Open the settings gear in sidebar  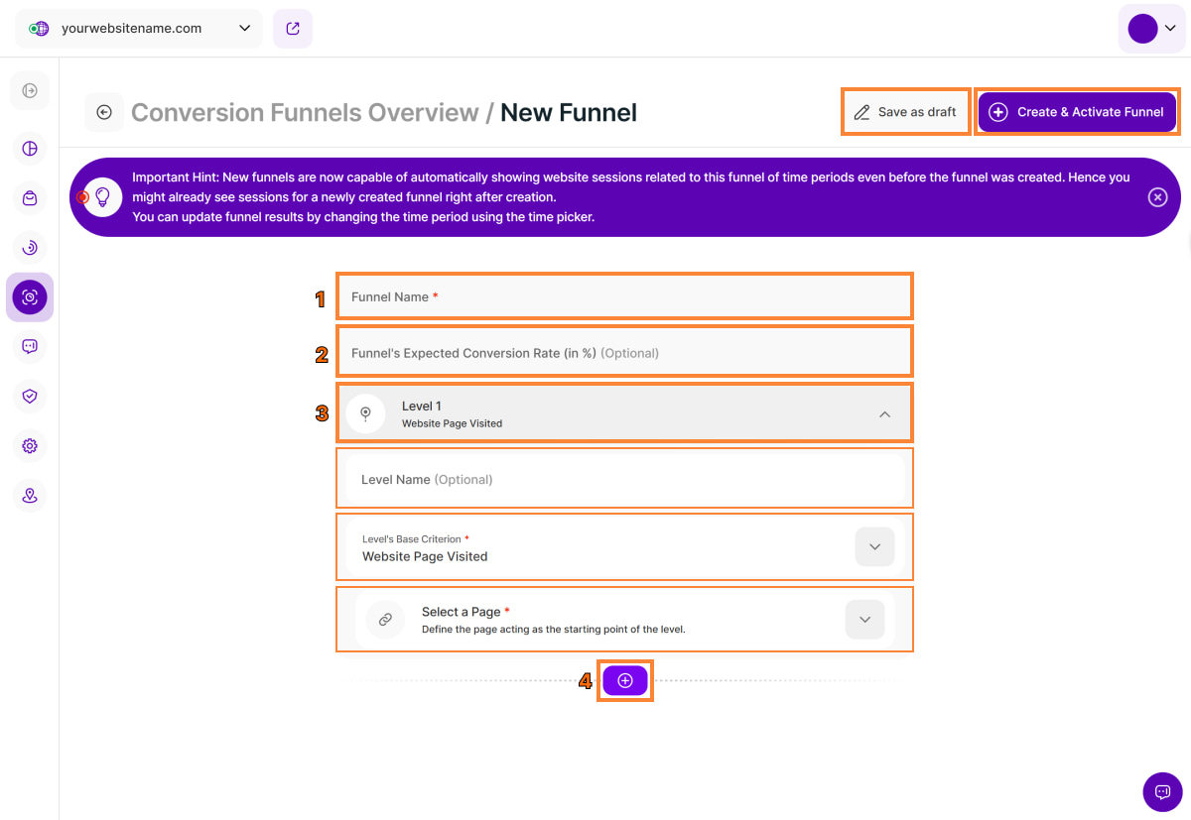[30, 446]
